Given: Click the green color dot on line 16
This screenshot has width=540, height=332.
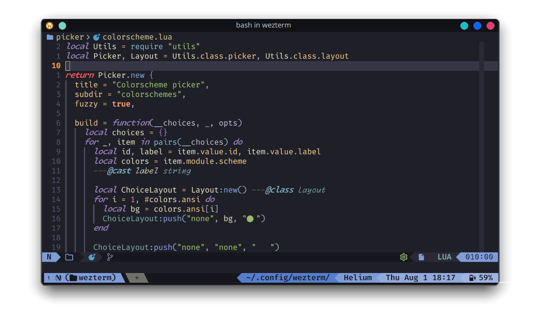Looking at the screenshot, I should [249, 218].
